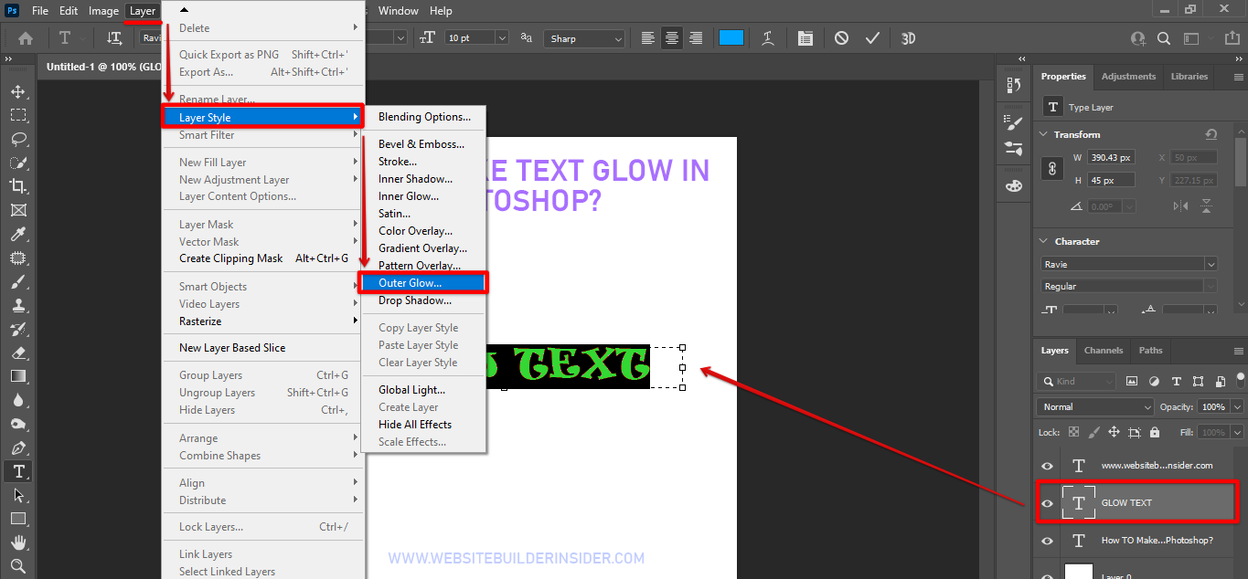Select the Lasso tool
This screenshot has height=579, width=1248.
(x=18, y=139)
